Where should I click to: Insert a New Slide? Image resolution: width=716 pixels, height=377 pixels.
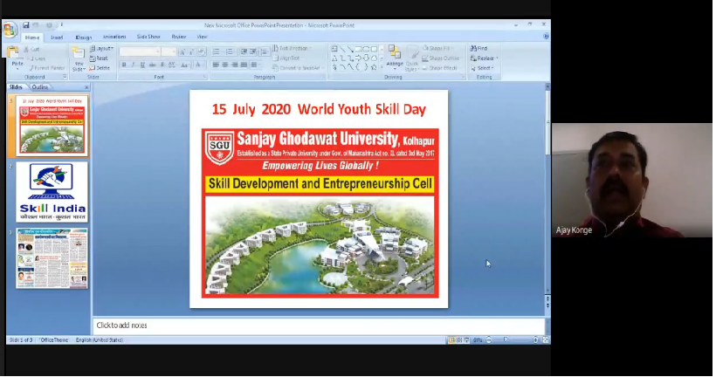[x=79, y=59]
